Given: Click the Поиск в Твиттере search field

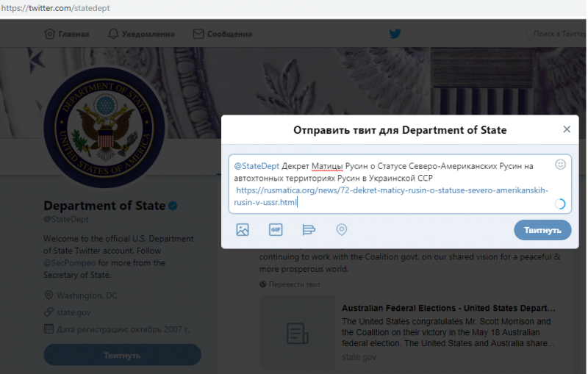Looking at the screenshot, I should pyautogui.click(x=557, y=34).
